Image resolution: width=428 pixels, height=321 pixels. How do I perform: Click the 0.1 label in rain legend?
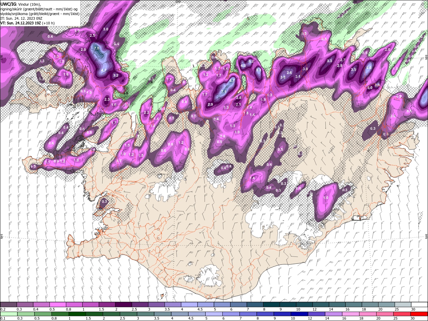click(x=3, y=319)
